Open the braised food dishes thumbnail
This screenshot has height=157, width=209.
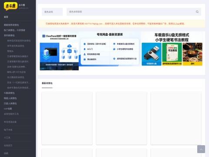(x=192, y=54)
